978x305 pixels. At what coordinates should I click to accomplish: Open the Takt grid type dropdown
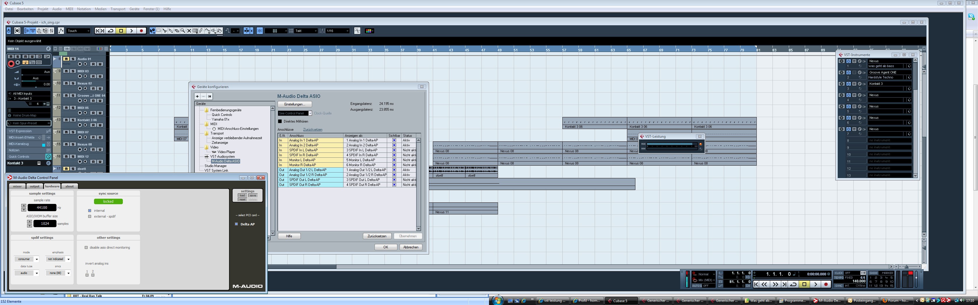point(306,31)
